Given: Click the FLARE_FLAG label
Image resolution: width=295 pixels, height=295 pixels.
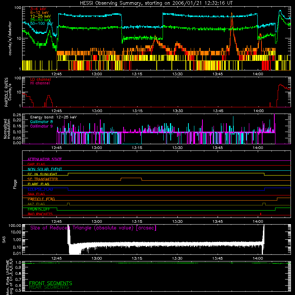Looking at the screenshot, I should 38,184.
